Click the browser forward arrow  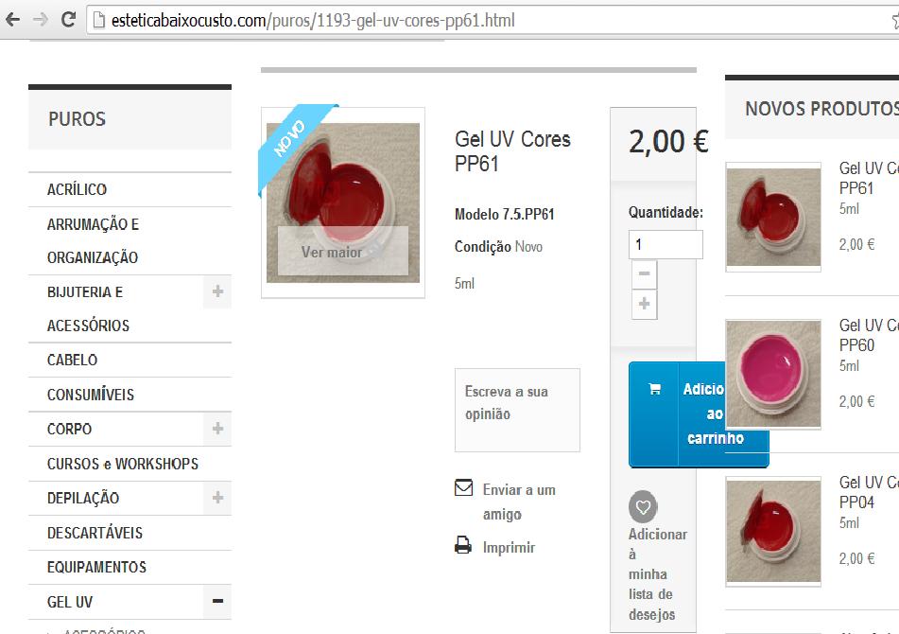40,20
